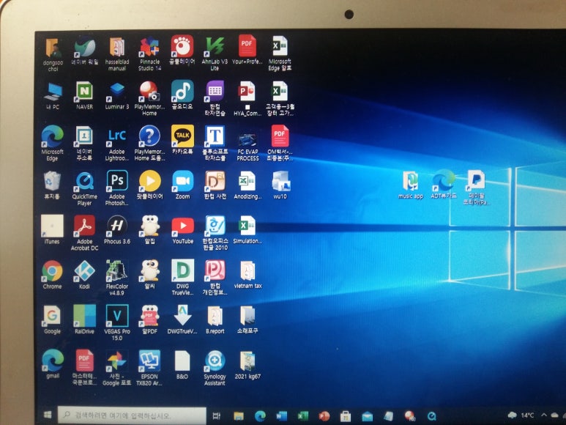Image resolution: width=566 pixels, height=425 pixels.
Task: Open the Mail app on taskbar
Action: click(x=367, y=416)
